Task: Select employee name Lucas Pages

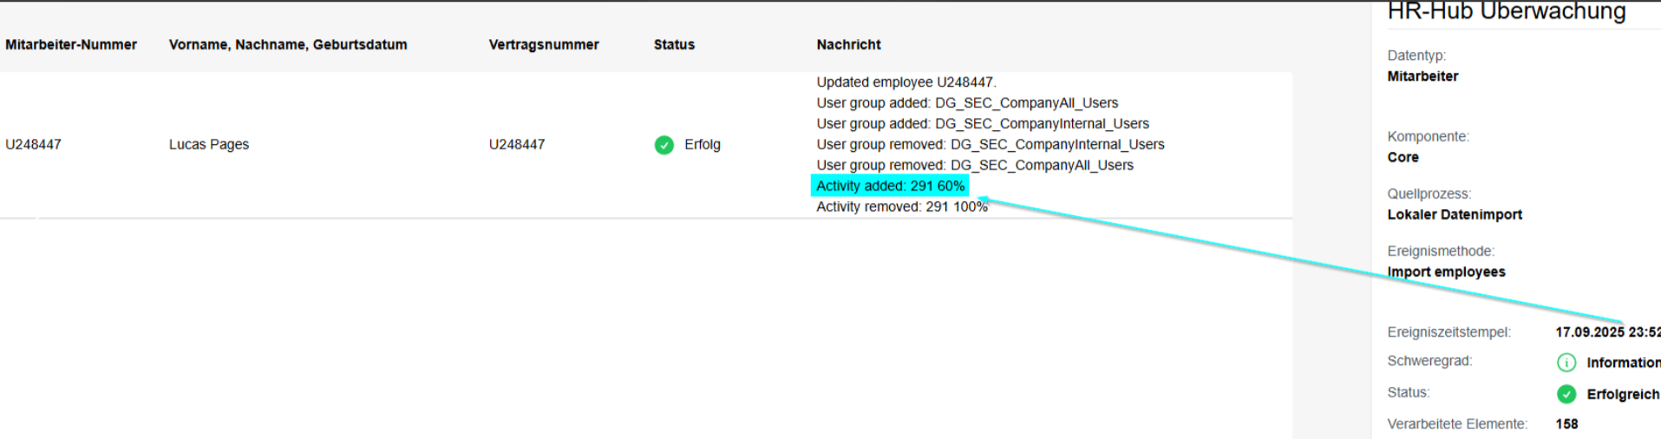Action: tap(209, 145)
